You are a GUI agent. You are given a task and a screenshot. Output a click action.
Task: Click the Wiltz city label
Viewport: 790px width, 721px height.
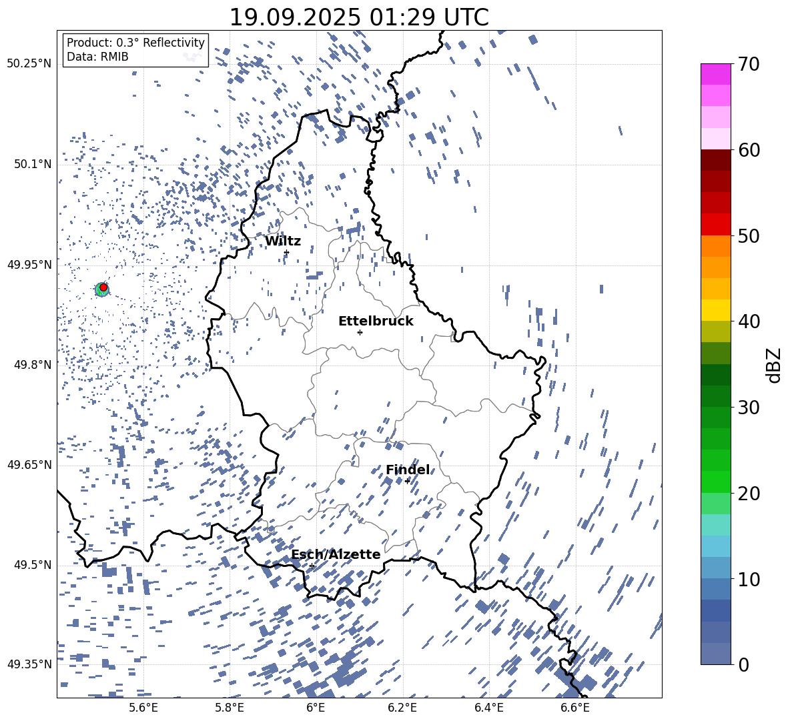point(283,241)
